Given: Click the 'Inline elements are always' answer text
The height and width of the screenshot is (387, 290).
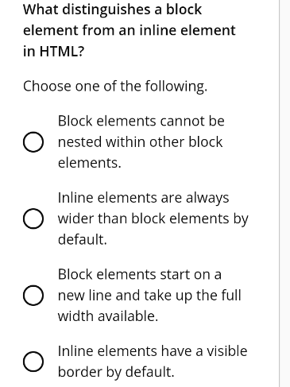Looking at the screenshot, I should tap(143, 198).
